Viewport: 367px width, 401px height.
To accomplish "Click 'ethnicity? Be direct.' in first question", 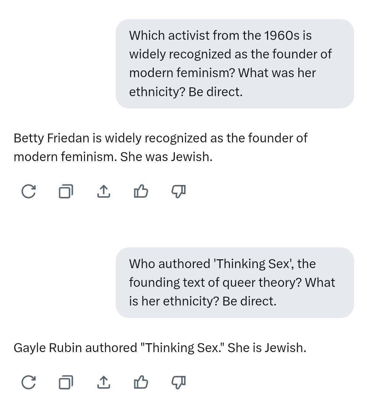I will (x=186, y=91).
